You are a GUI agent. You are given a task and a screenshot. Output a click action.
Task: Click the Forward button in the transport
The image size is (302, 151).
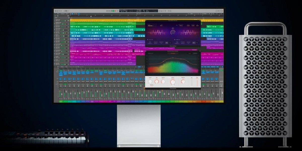pos(109,11)
